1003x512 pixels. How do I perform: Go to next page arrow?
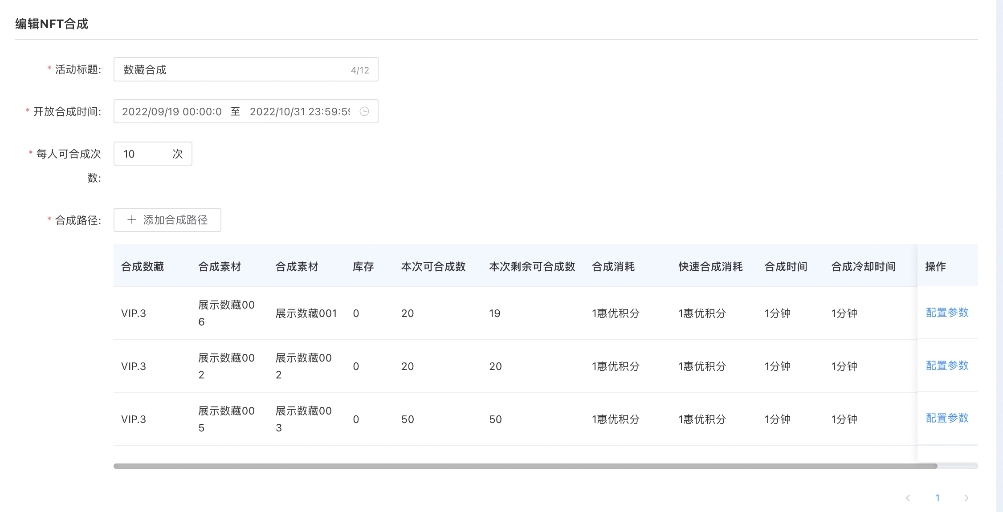(966, 498)
